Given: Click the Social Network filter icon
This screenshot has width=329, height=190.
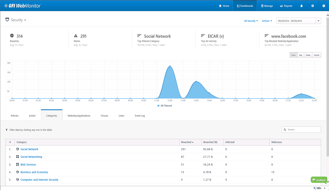Looking at the screenshot, I should [139, 36].
